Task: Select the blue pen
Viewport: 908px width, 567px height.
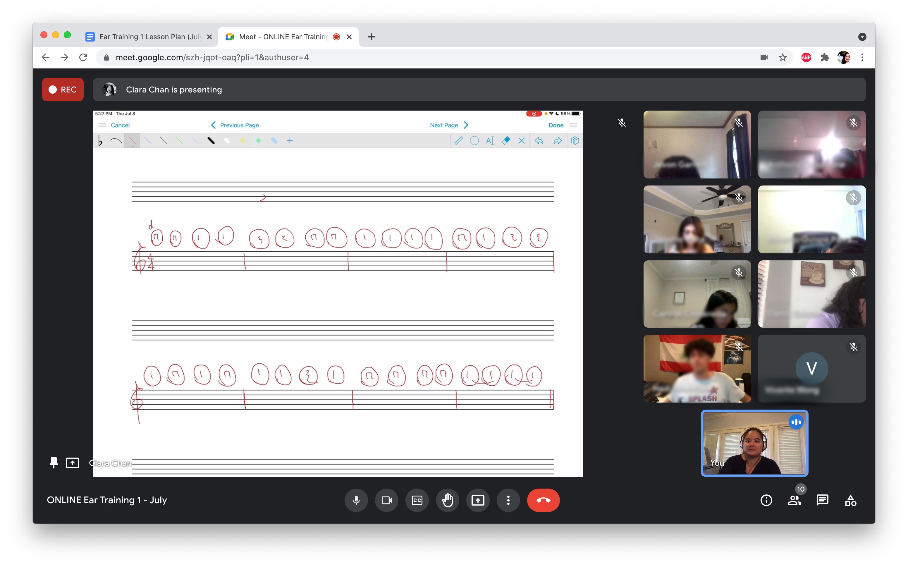Action: (148, 141)
